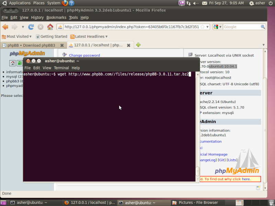The width and height of the screenshot is (275, 206).
Task: Open the URL bar history dropdown
Action: [x=207, y=27]
